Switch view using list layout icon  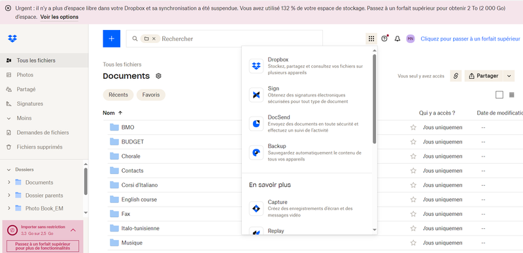512,95
